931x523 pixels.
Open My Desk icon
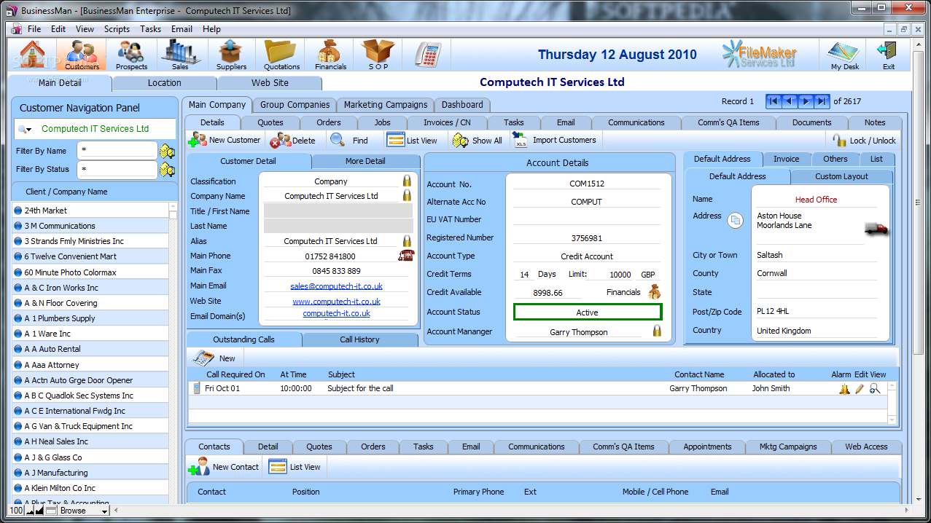click(845, 55)
